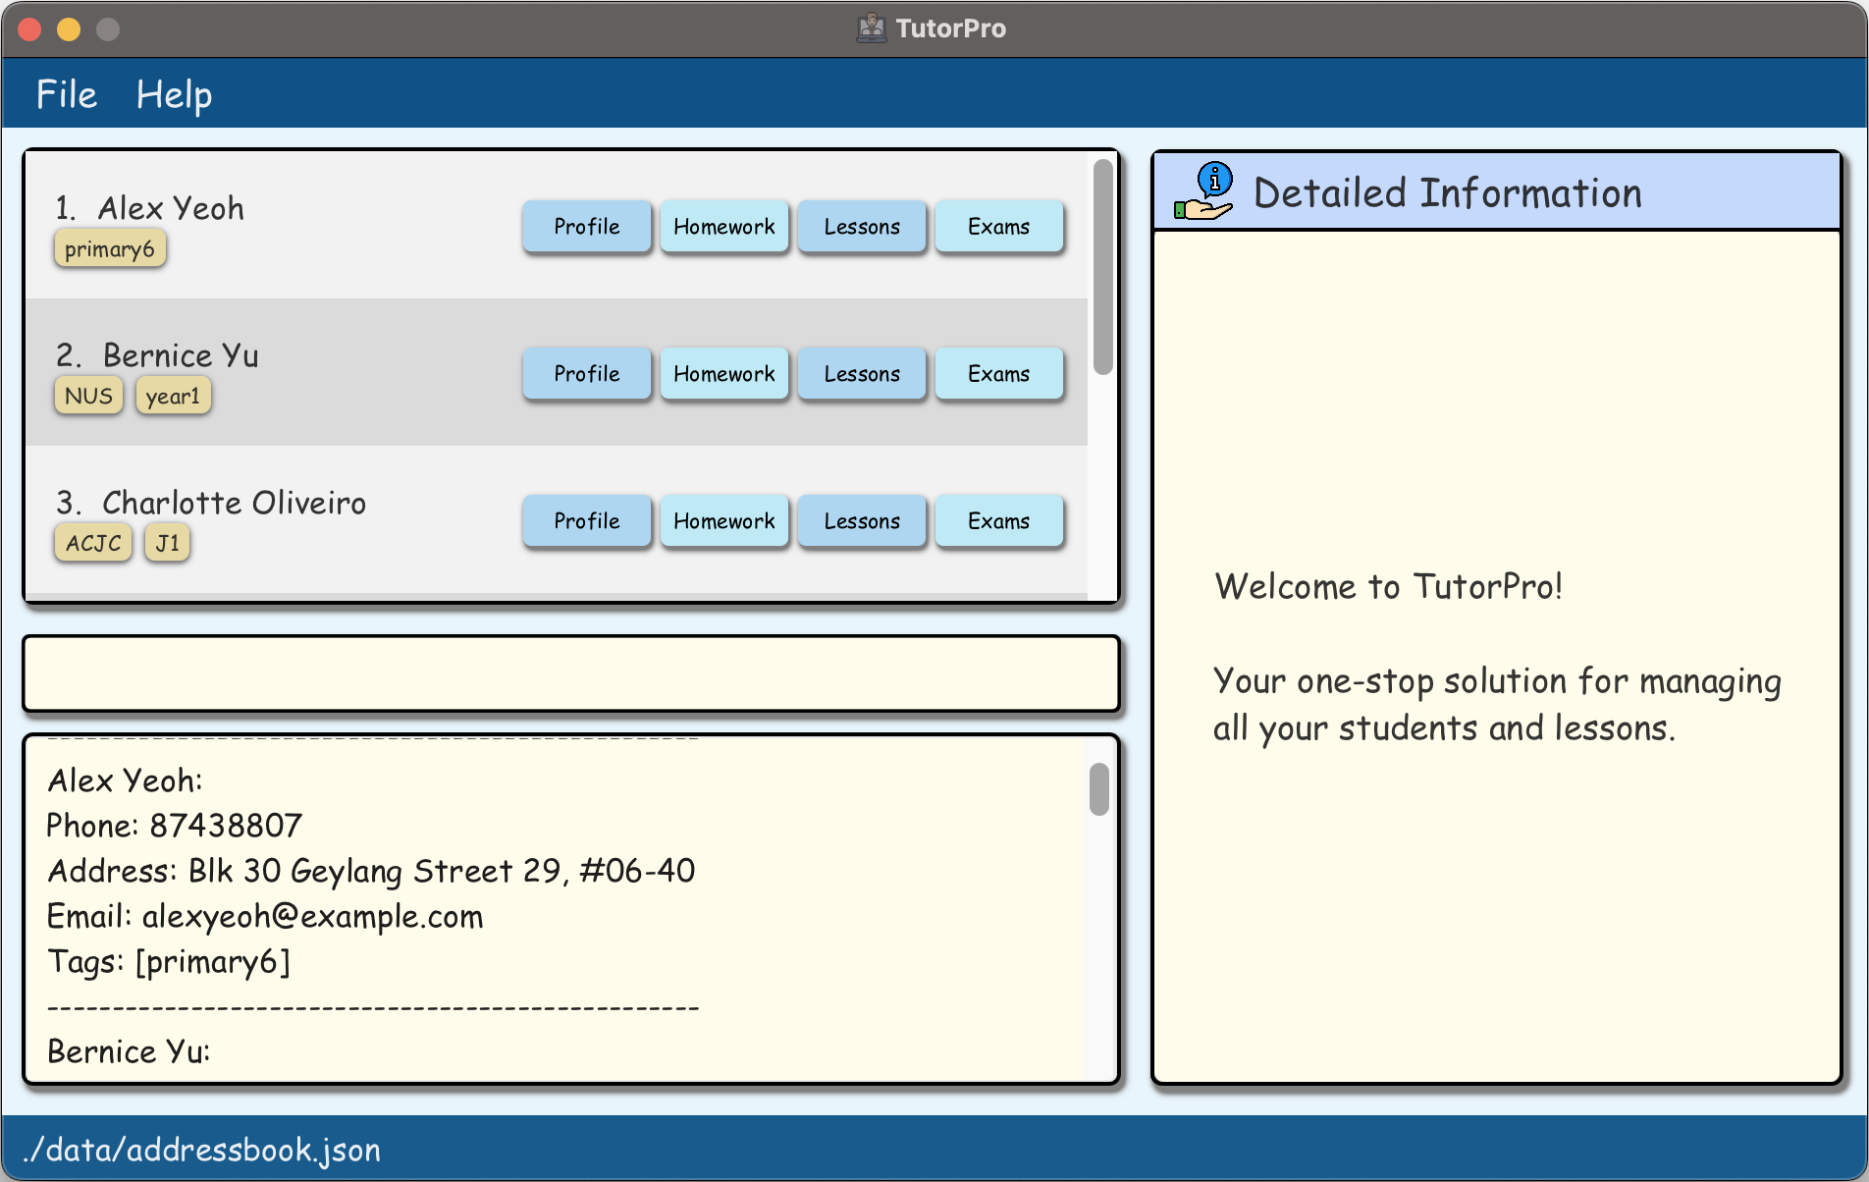Click the Phone: 87438807 line

point(175,826)
